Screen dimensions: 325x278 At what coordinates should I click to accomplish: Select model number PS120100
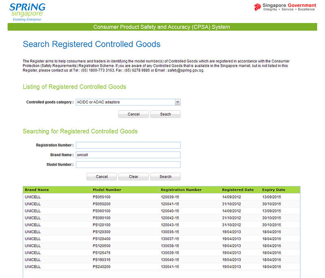[102, 225]
